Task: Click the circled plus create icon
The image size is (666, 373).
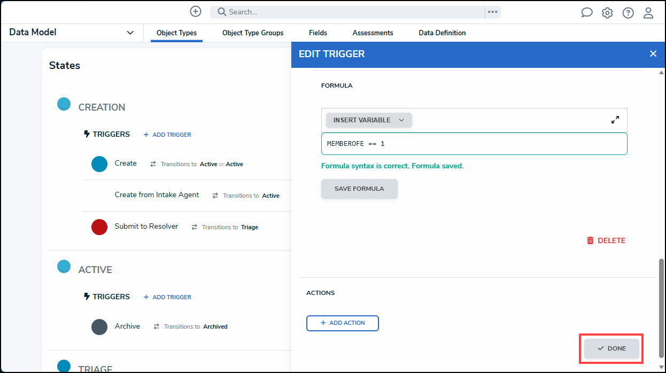Action: pyautogui.click(x=196, y=11)
